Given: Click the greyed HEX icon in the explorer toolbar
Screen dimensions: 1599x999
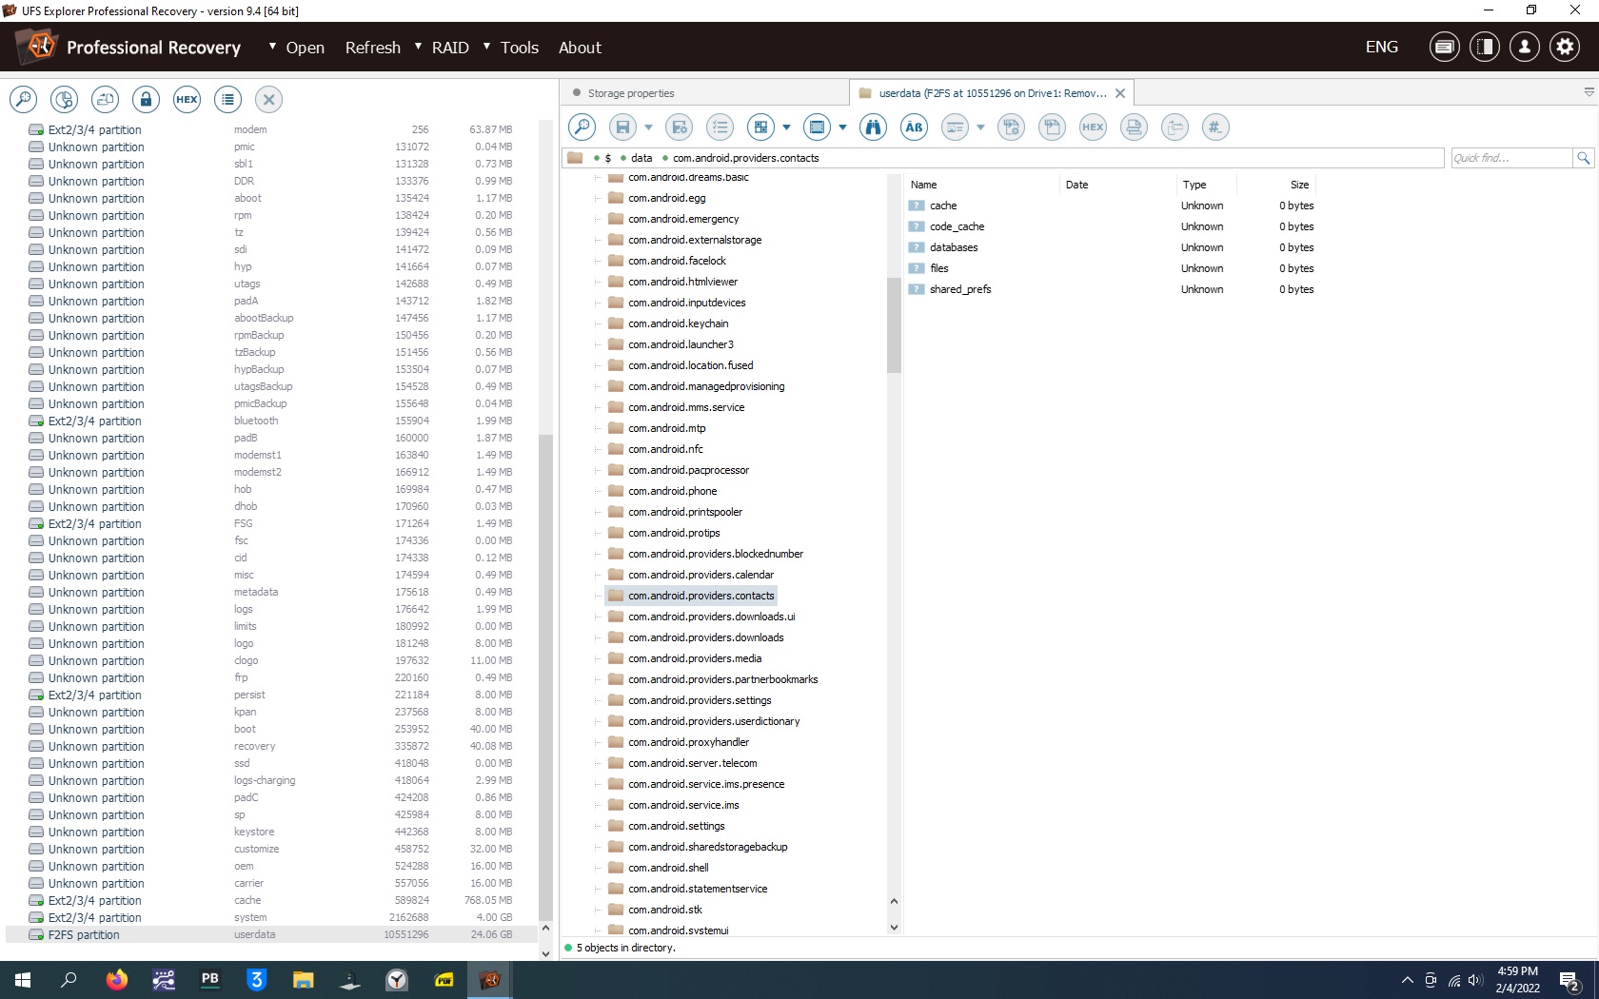Looking at the screenshot, I should click(1093, 127).
